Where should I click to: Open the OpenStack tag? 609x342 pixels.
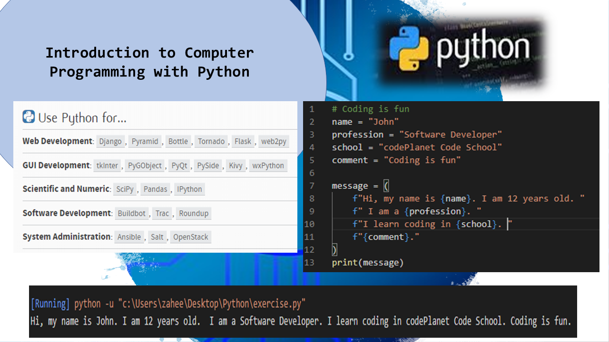pos(190,237)
